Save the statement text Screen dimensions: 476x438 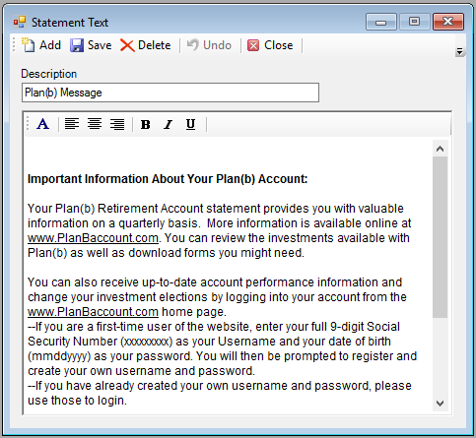(x=91, y=45)
